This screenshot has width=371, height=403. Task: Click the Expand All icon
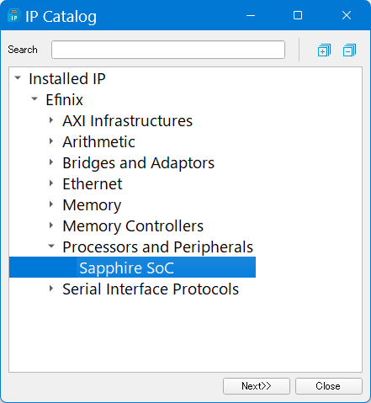coord(324,50)
